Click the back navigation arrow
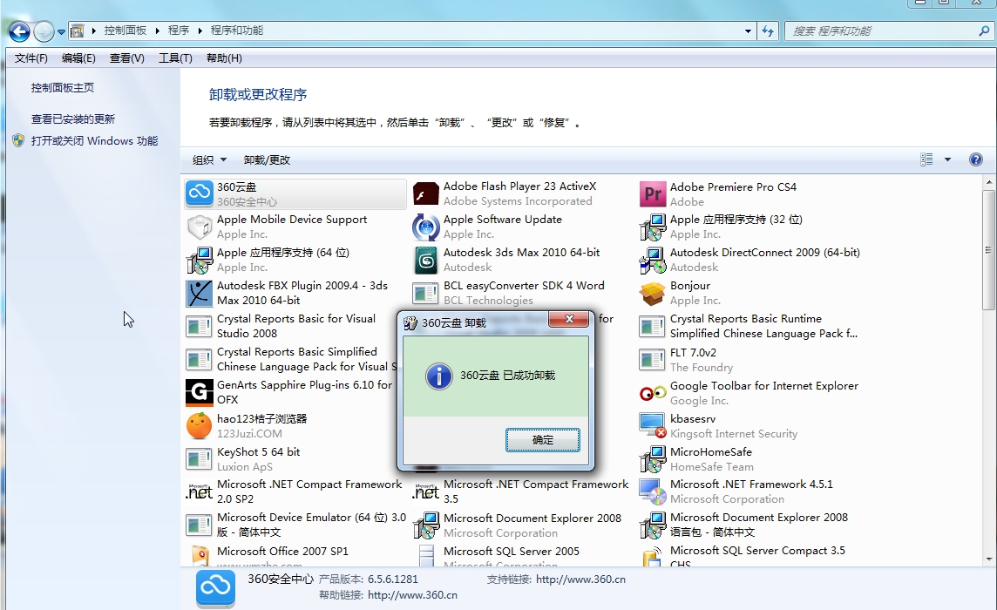997x610 pixels. 19,31
